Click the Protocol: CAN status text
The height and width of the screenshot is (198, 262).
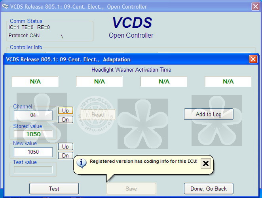tap(24, 36)
